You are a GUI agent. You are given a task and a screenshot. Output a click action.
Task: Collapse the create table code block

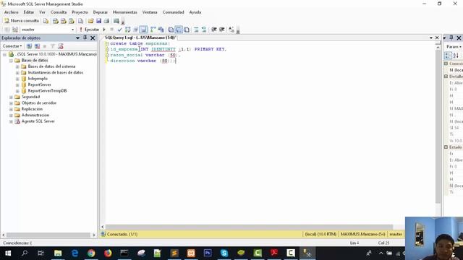[x=107, y=43]
